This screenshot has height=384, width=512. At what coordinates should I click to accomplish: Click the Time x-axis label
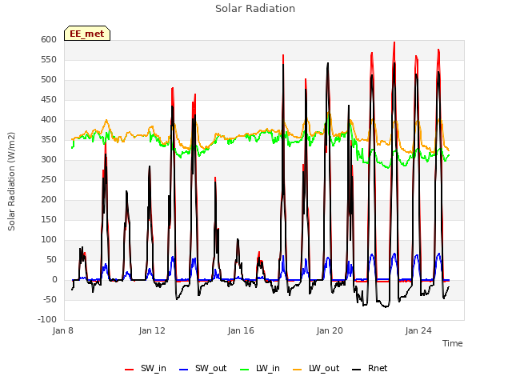click(x=453, y=343)
